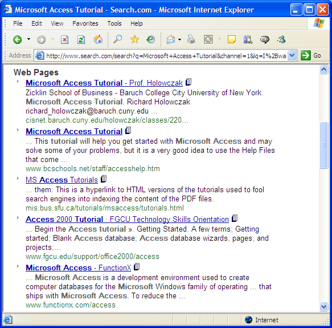
Task: Open Favorites with the star icon
Action: click(134, 39)
